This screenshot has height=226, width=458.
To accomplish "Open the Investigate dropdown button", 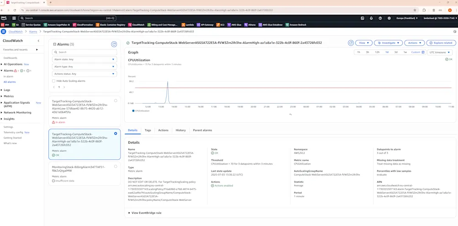I will click(x=388, y=43).
